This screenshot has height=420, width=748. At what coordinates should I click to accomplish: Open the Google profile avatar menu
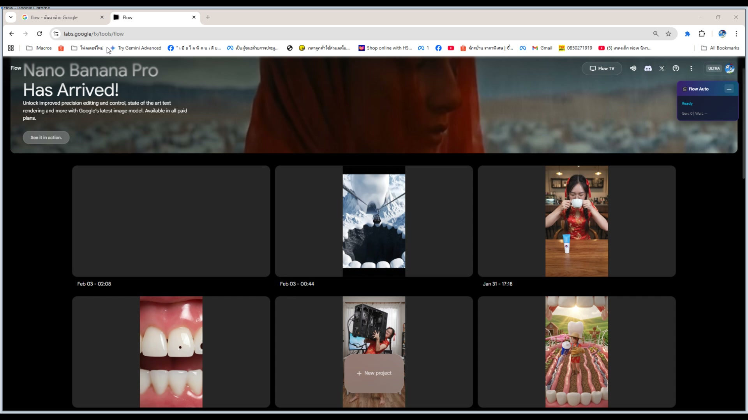[x=730, y=68]
